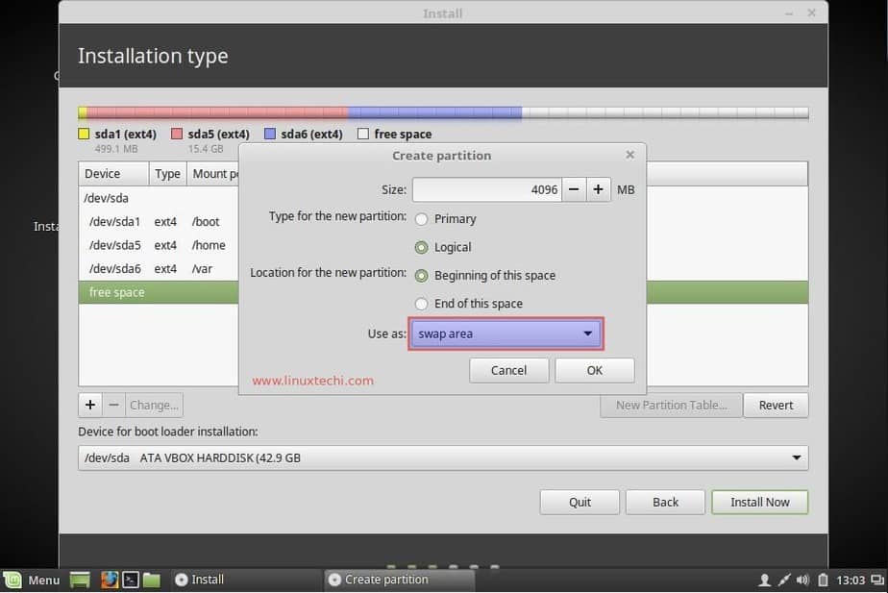Open the file manager from the taskbar
This screenshot has height=593, width=888.
click(x=152, y=580)
